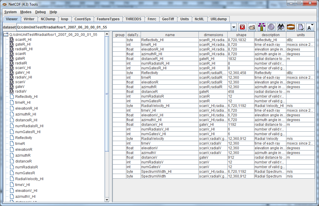Open the dataset path dropdown arrow

[234, 27]
